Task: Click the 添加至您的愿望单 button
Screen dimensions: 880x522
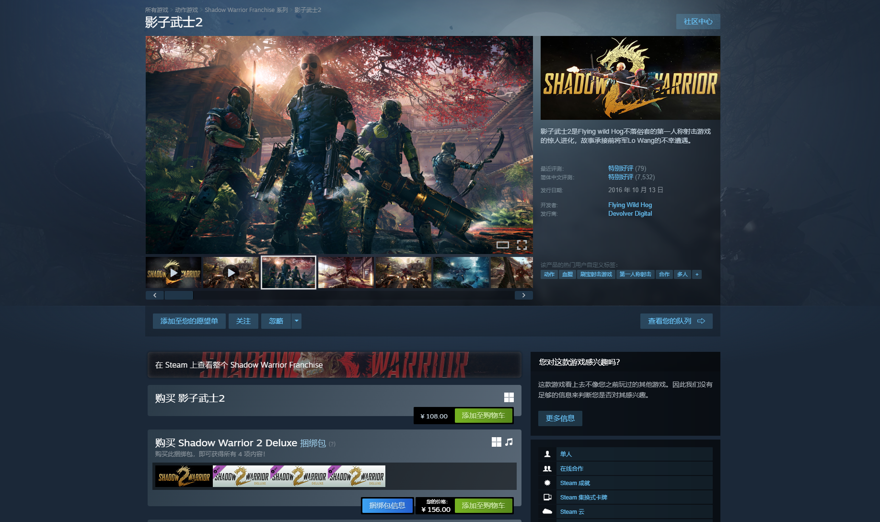Action: coord(189,321)
